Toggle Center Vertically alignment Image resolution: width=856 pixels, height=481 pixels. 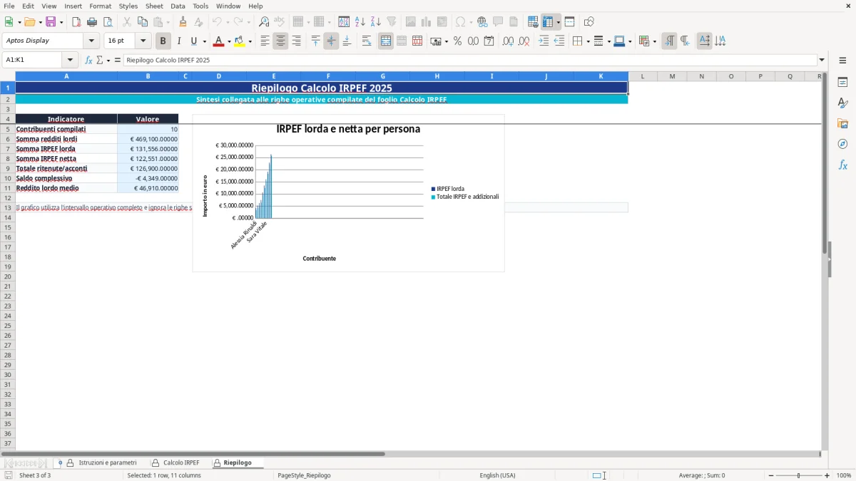(331, 41)
